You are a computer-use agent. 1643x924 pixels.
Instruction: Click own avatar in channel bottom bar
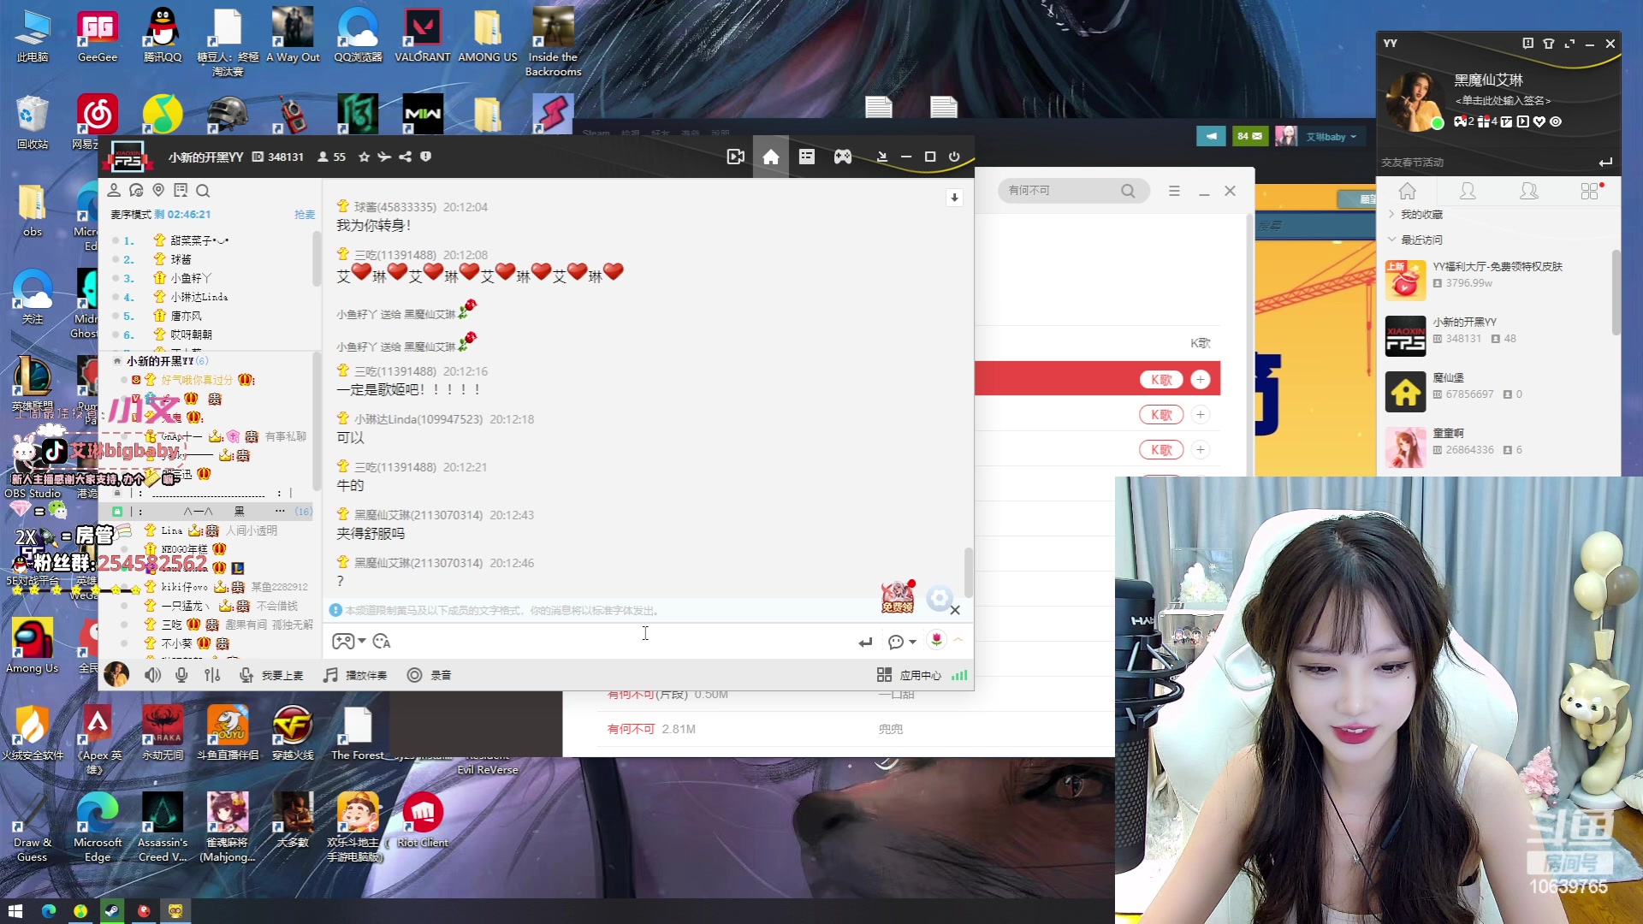click(x=116, y=674)
